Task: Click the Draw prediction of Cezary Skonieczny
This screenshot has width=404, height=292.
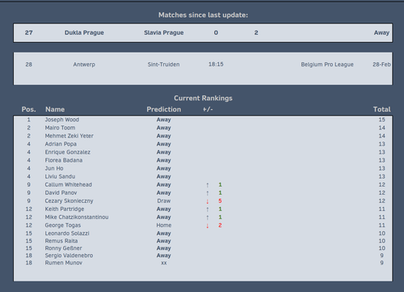Action: (164, 201)
